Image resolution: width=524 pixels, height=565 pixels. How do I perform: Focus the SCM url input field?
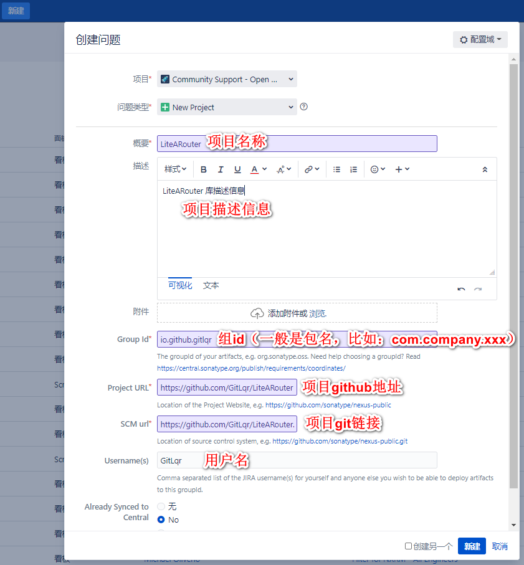[227, 424]
